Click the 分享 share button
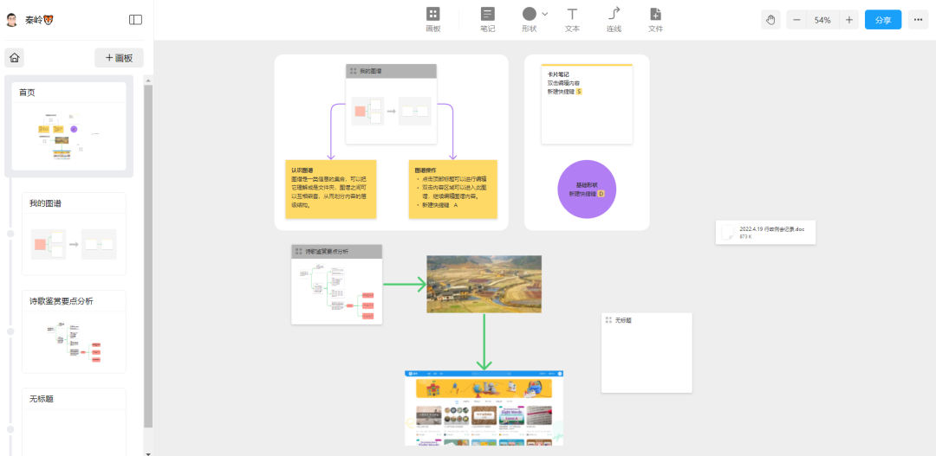This screenshot has width=936, height=456. point(883,20)
